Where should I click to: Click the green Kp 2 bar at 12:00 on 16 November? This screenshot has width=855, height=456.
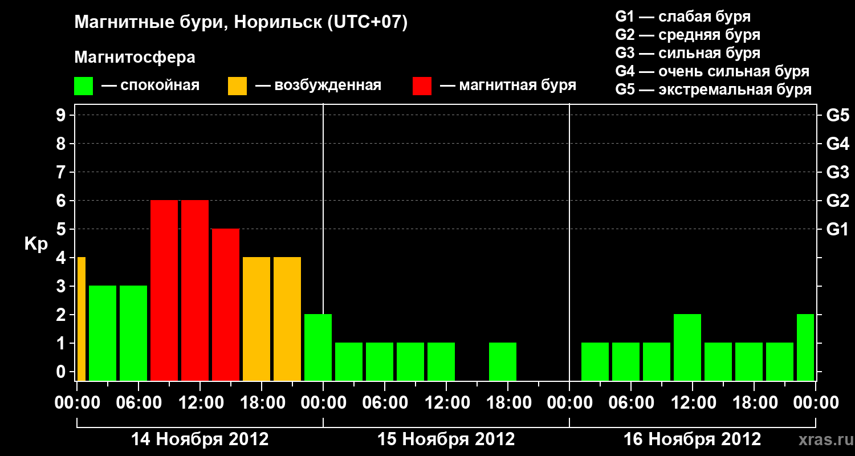(687, 347)
